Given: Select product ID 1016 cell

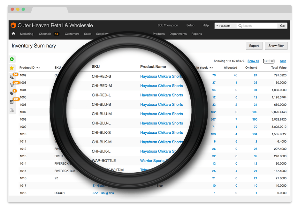Looking at the screenshot, I should (x=23, y=178).
